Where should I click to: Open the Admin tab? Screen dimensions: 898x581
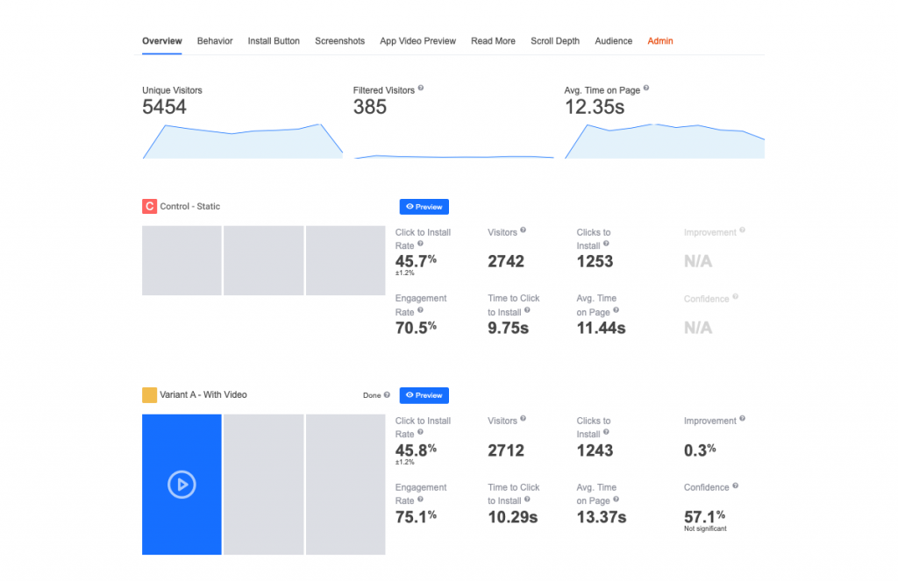pos(660,41)
